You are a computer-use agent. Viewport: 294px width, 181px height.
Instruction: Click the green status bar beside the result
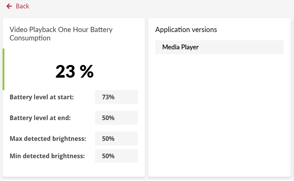pos(3,69)
